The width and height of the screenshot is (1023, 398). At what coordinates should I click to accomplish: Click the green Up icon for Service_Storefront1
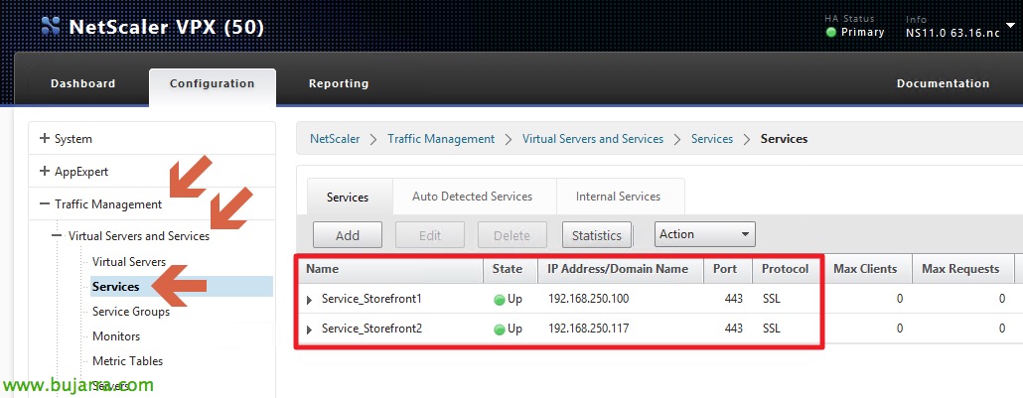pos(500,301)
